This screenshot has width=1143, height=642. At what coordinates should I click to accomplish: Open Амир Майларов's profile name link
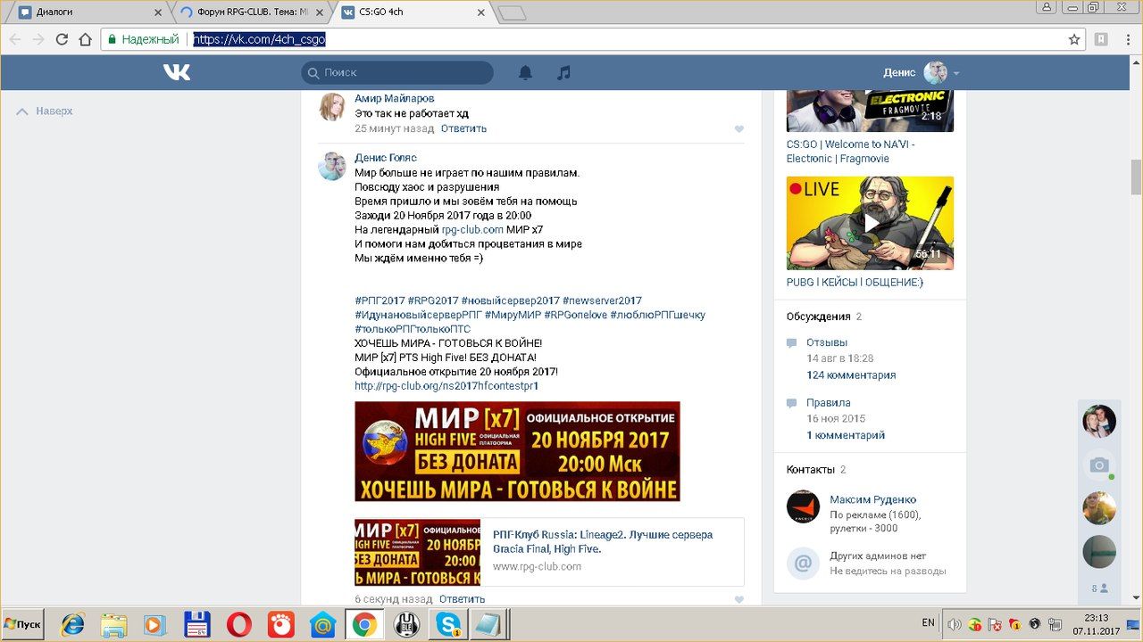click(395, 99)
